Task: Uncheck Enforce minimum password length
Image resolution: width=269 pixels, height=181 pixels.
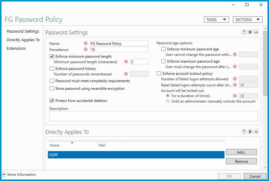Action: click(52, 56)
